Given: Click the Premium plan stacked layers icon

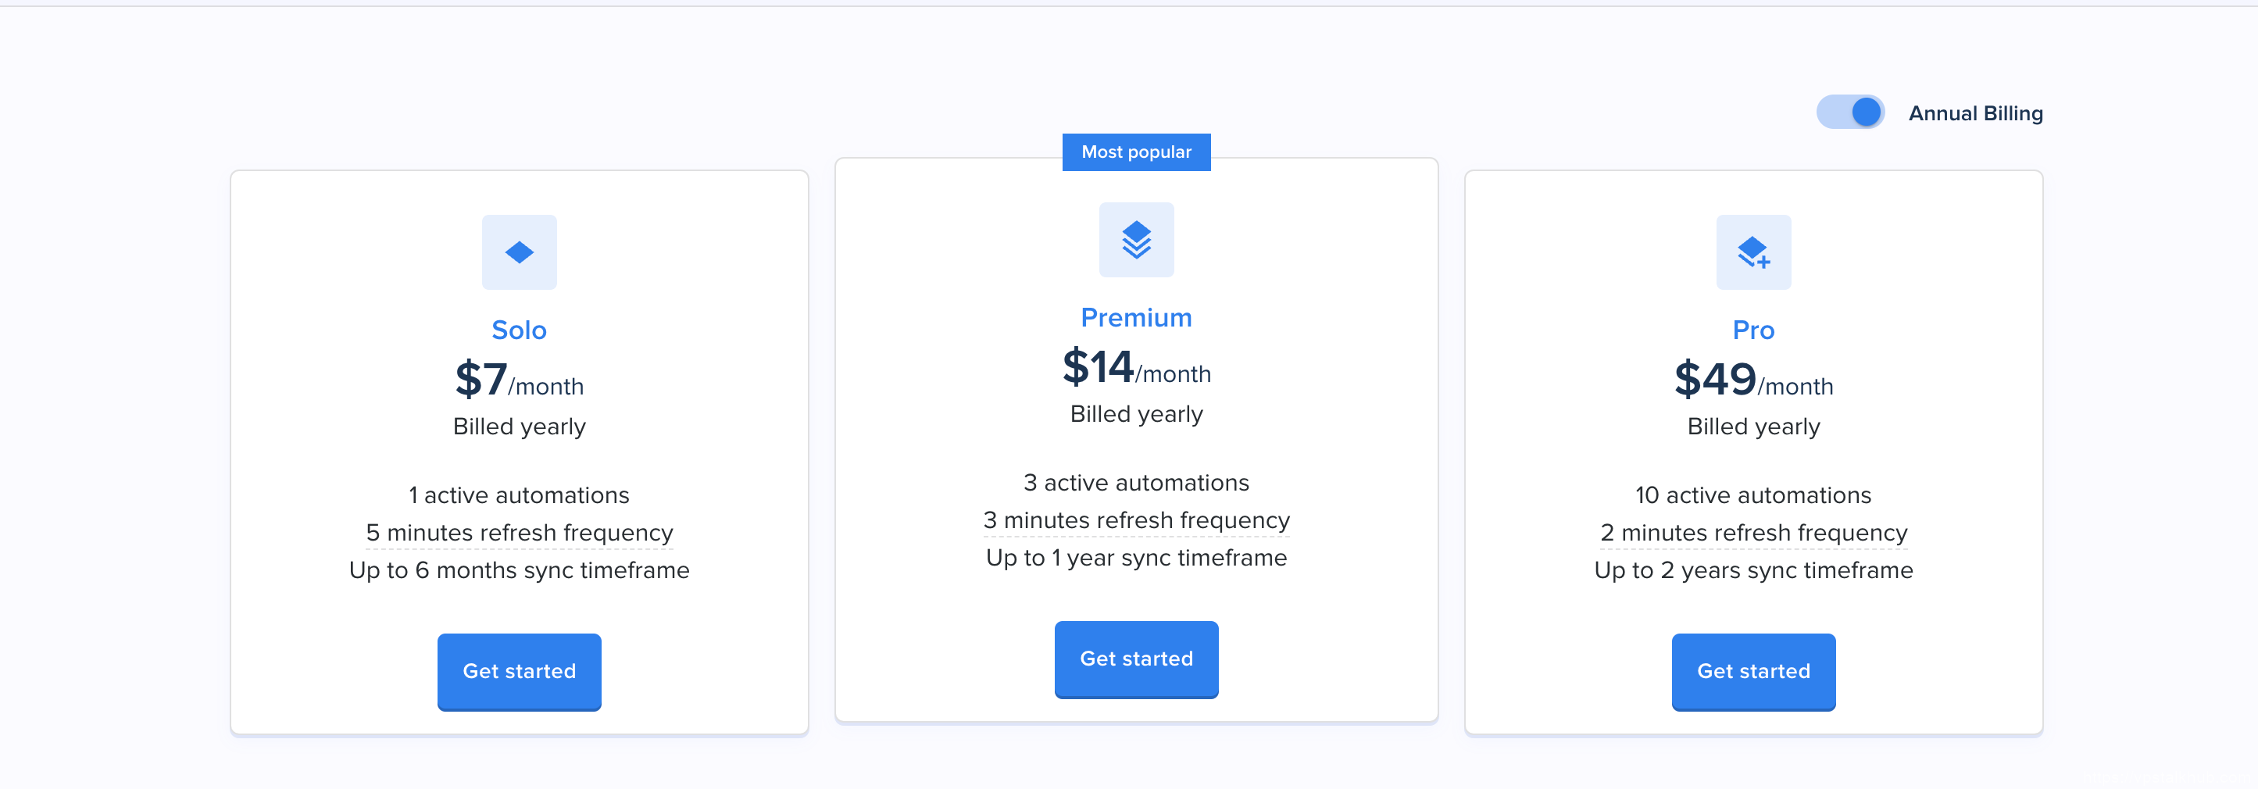Looking at the screenshot, I should (x=1136, y=240).
